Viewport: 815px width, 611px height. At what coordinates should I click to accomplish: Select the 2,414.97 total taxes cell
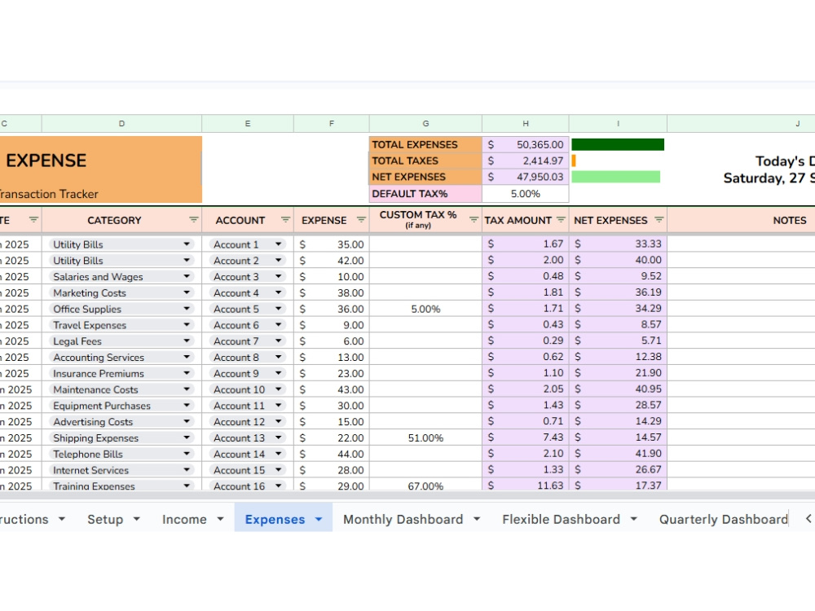(x=526, y=160)
